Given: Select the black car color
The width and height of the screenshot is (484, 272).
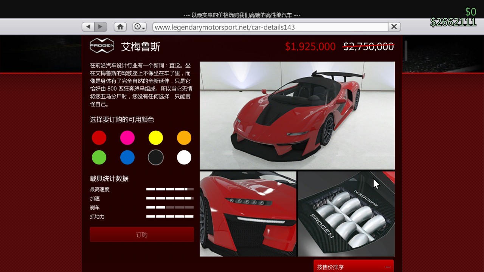Looking at the screenshot, I should [x=156, y=158].
